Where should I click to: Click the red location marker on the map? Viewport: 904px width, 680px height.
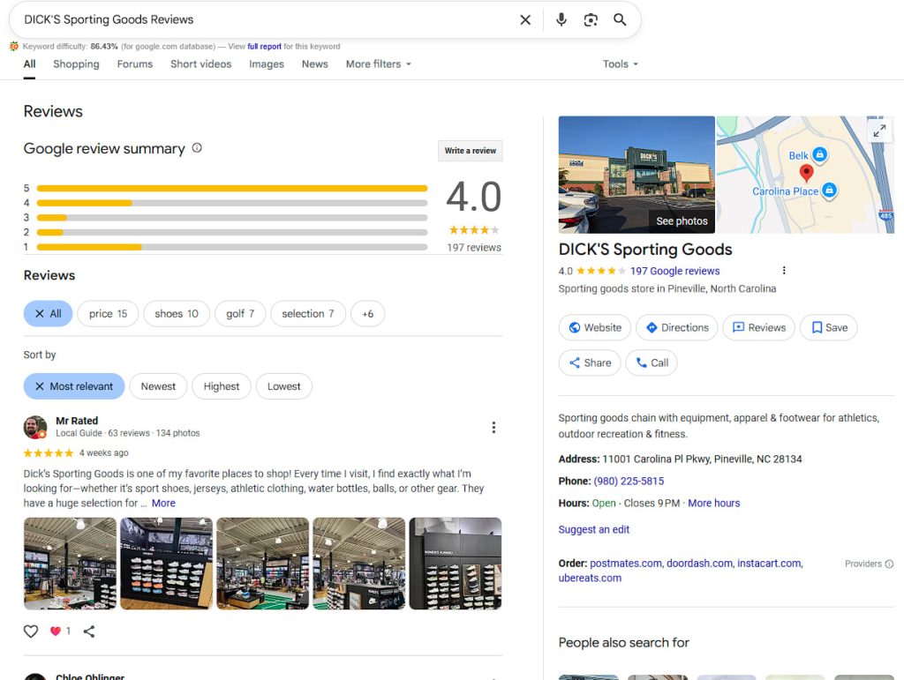806,172
